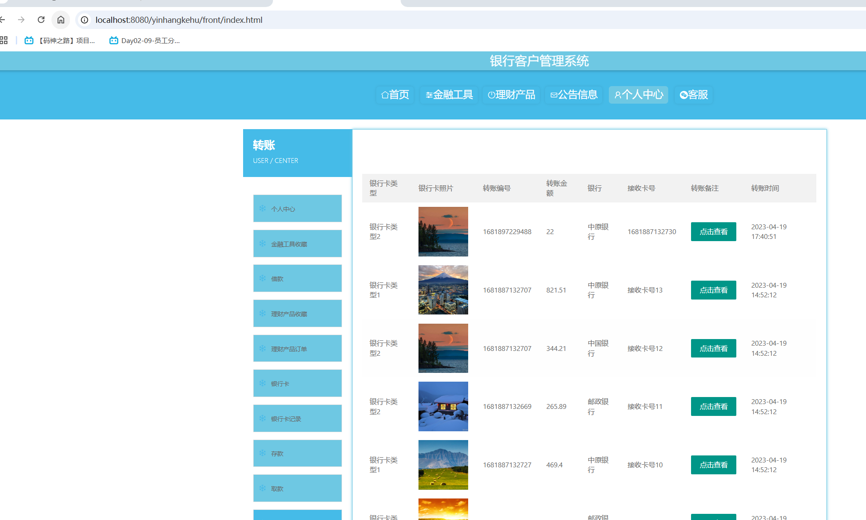Select 理财产品订单 in the sidebar
866x520 pixels.
[297, 348]
